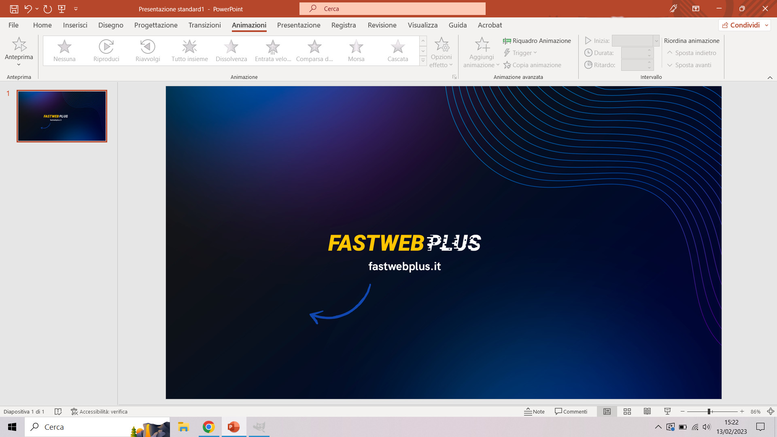Image resolution: width=777 pixels, height=437 pixels.
Task: Switch to the Transizioni ribbon tab
Action: pos(204,25)
